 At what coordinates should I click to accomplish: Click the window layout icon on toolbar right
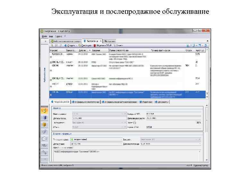click(x=201, y=45)
